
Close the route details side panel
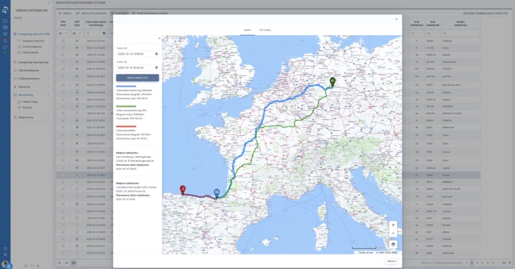click(159, 38)
